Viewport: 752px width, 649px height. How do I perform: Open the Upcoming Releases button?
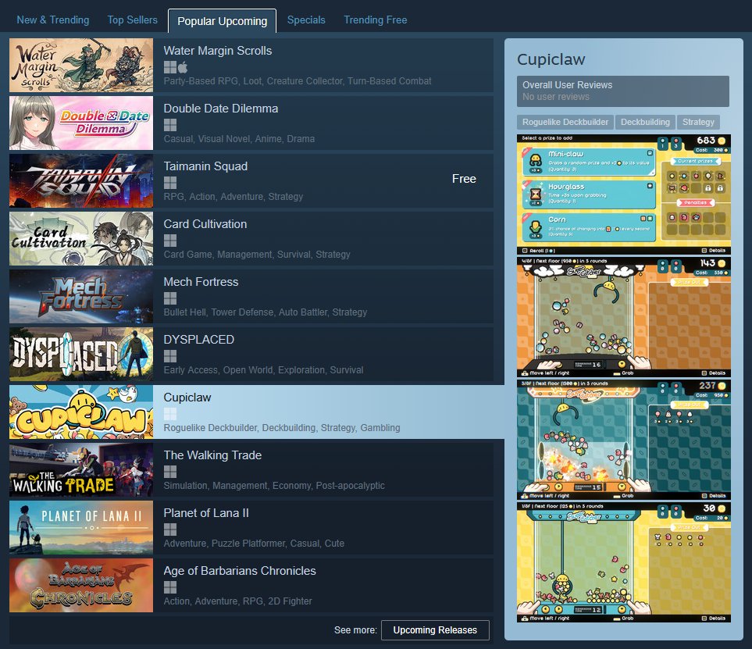pos(435,630)
